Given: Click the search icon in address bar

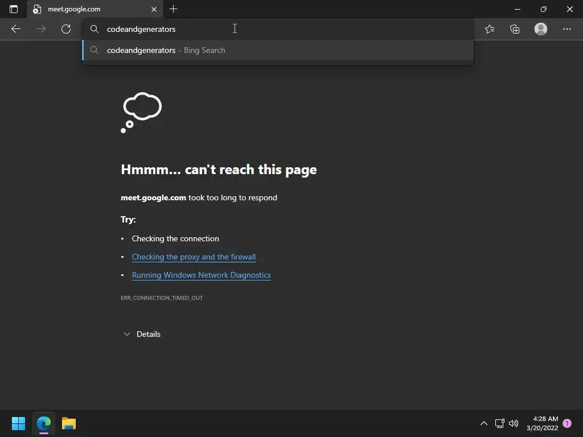Looking at the screenshot, I should click(x=95, y=29).
